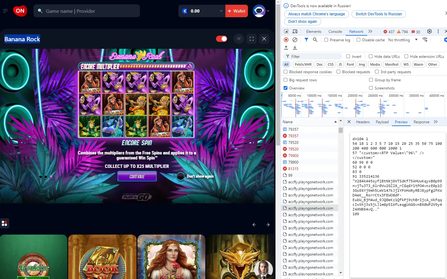The image size is (447, 279).
Task: Show previous games with left arrow
Action: coord(254,225)
